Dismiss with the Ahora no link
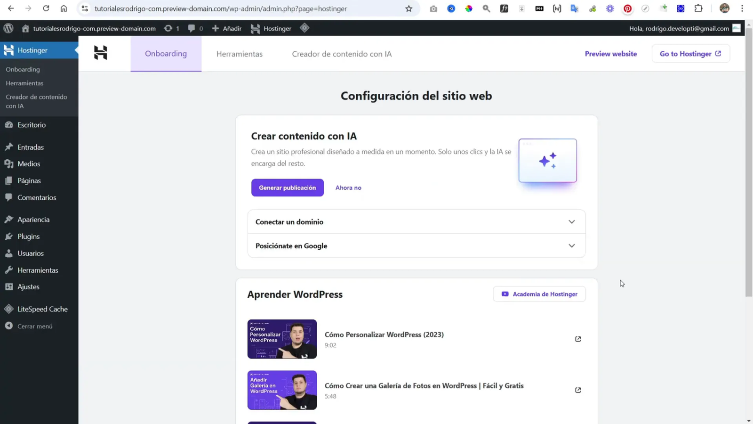Image resolution: width=753 pixels, height=424 pixels. (x=348, y=188)
